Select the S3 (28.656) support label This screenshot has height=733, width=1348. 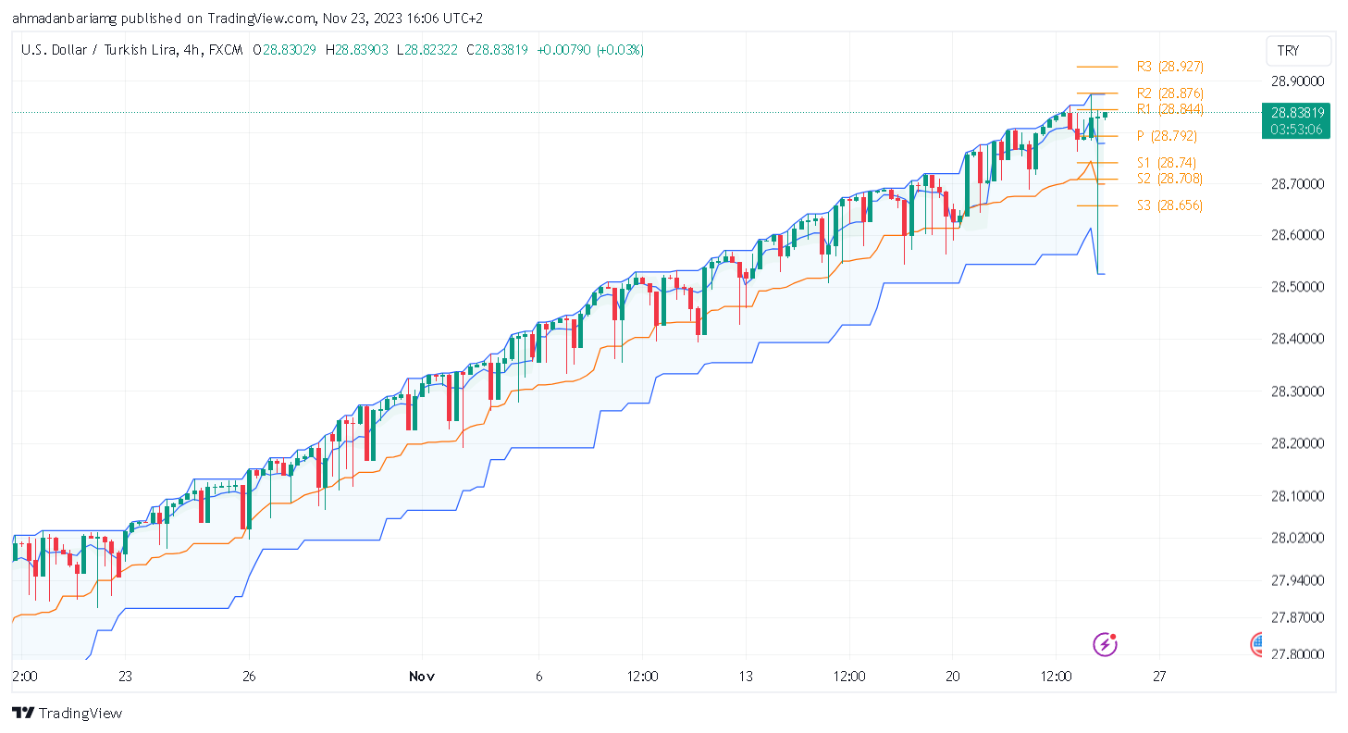tap(1169, 205)
